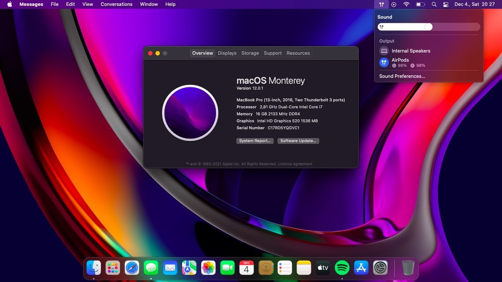Open the Window menu

coord(149,4)
